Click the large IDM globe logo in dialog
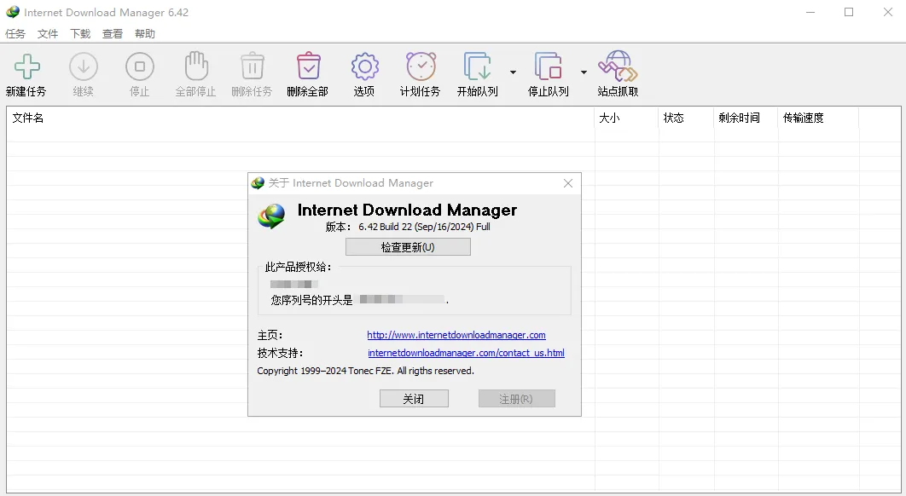Screen dimensions: 906x496 tap(271, 216)
